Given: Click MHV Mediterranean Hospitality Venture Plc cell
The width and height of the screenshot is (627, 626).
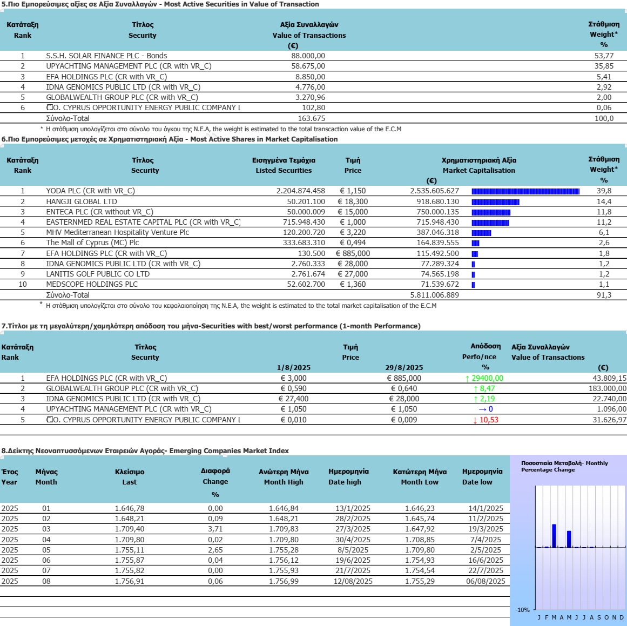Looking at the screenshot, I should [118, 232].
